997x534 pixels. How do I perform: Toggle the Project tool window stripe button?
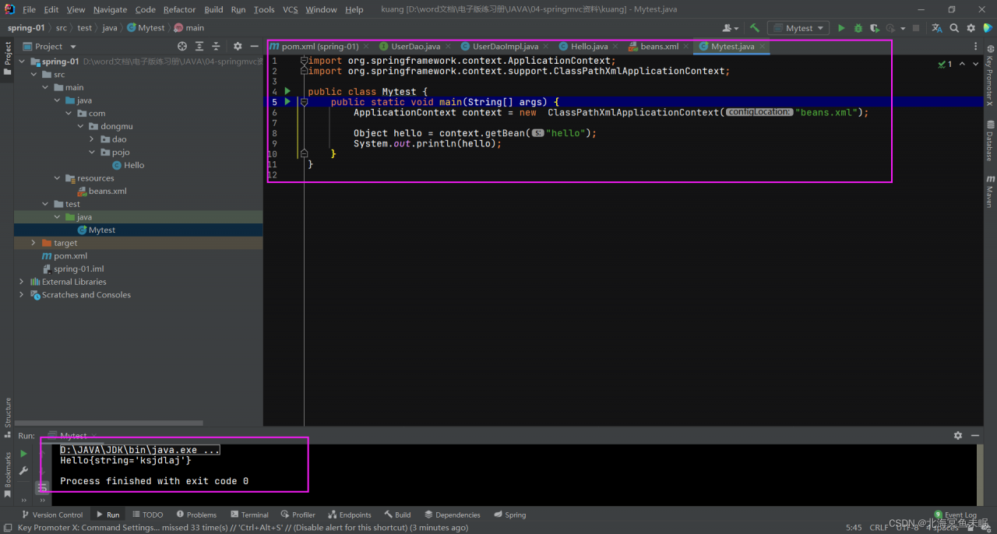tap(8, 58)
